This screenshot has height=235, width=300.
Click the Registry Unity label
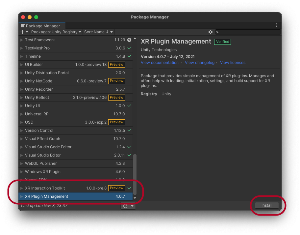pyautogui.click(x=156, y=94)
